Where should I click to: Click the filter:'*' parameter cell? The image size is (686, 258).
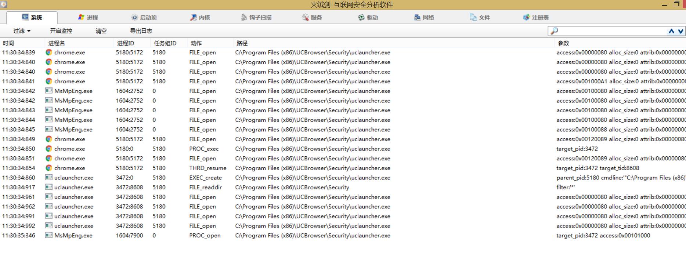tap(566, 187)
